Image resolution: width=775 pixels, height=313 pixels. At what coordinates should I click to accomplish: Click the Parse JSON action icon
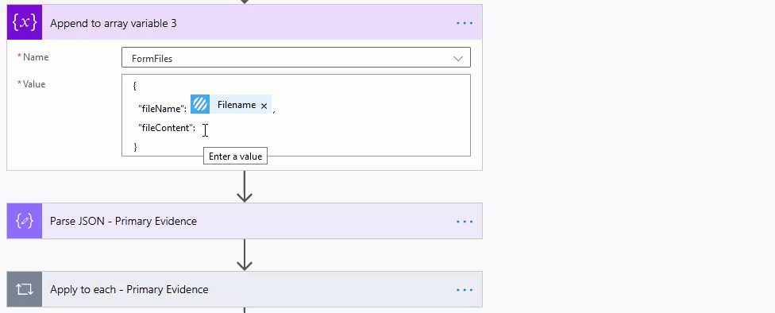pos(24,221)
